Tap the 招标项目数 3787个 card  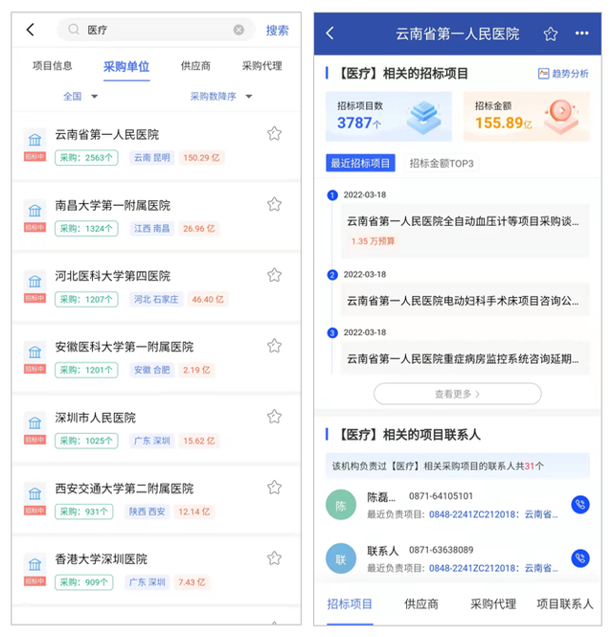388,116
